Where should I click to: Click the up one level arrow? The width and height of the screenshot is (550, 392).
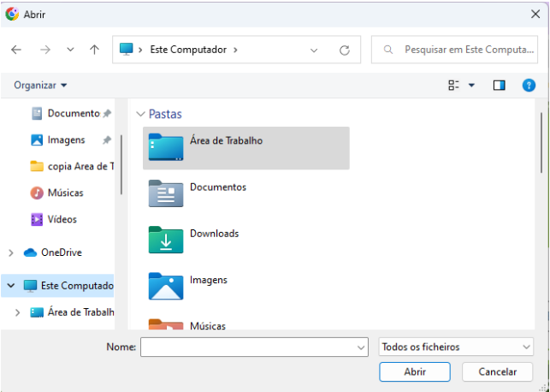click(94, 50)
